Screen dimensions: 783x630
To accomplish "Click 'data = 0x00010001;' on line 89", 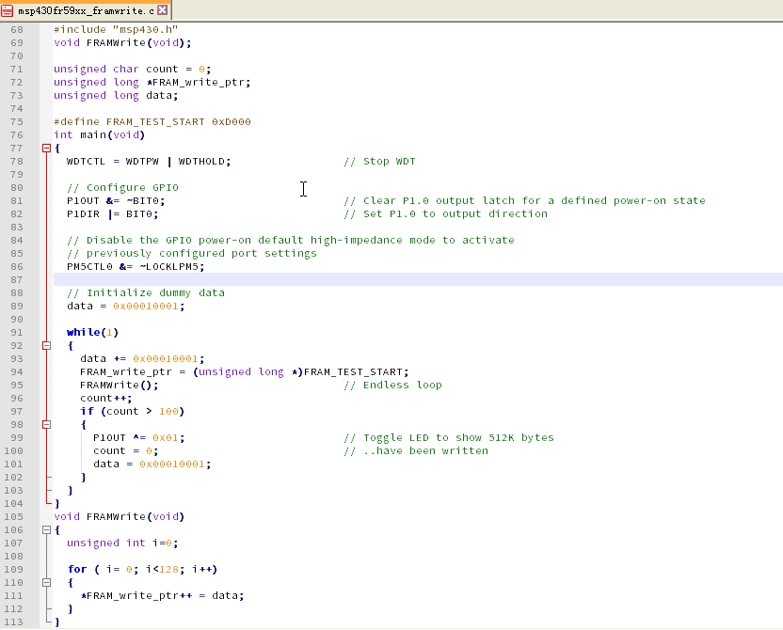I will [126, 307].
